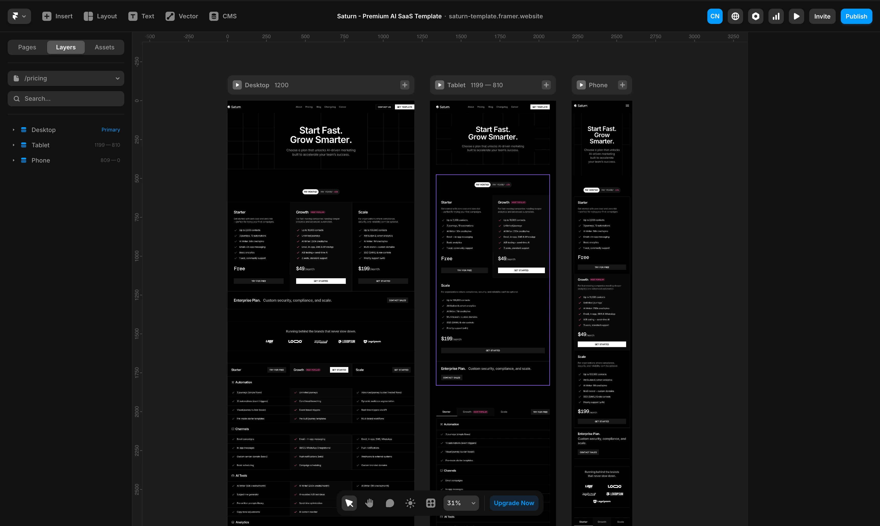Switch to the Pages tab
Viewport: 880px width, 526px height.
click(x=27, y=47)
